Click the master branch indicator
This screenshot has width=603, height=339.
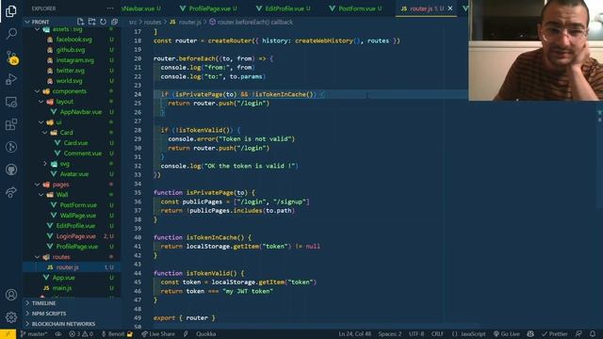pos(34,334)
